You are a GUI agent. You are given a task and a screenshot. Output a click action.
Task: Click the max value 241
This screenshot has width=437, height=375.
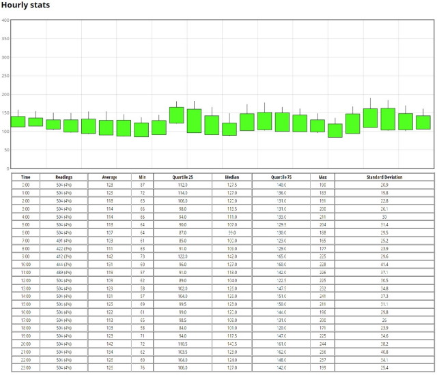click(323, 297)
